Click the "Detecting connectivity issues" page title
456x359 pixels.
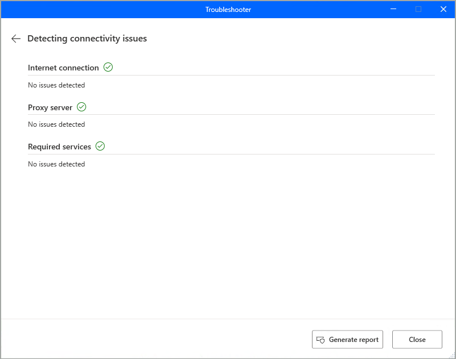coord(87,39)
